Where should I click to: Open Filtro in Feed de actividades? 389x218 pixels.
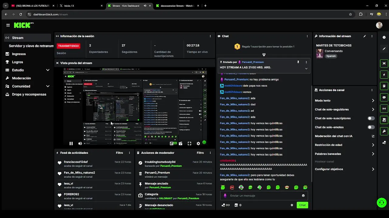(x=119, y=153)
